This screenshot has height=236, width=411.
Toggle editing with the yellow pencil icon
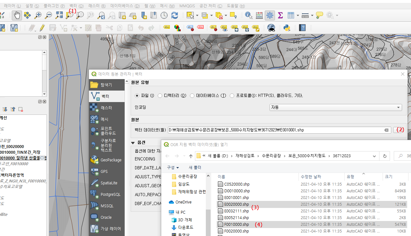click(42, 27)
